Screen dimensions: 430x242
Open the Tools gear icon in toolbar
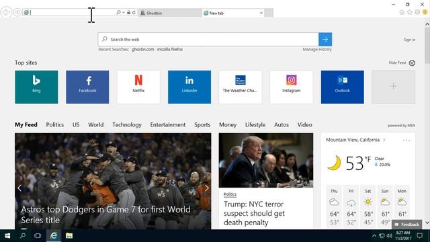(417, 12)
